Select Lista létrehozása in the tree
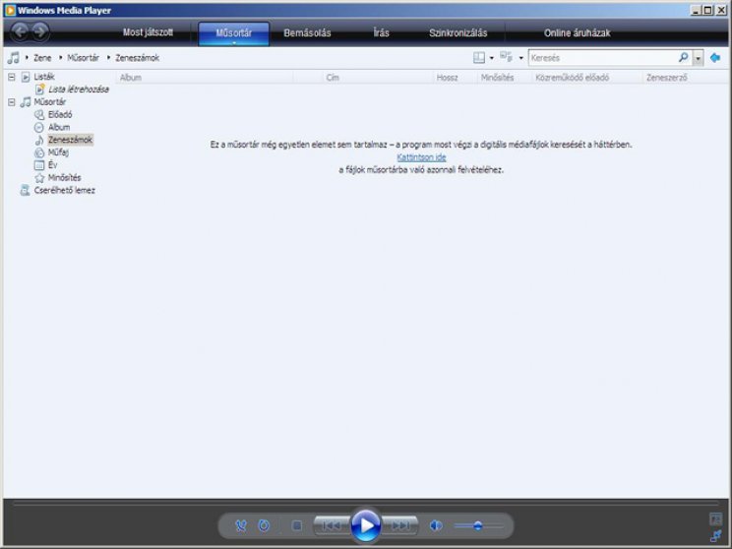 click(x=79, y=90)
